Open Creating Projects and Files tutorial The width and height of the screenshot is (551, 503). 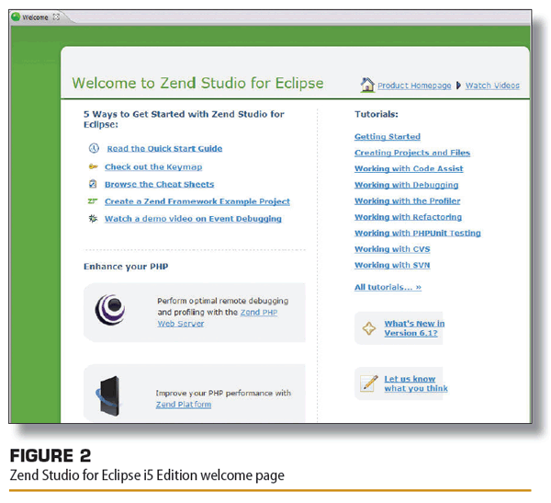click(x=412, y=153)
